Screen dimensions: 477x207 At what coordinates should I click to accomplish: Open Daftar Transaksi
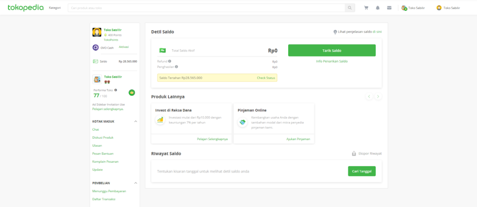click(x=104, y=199)
